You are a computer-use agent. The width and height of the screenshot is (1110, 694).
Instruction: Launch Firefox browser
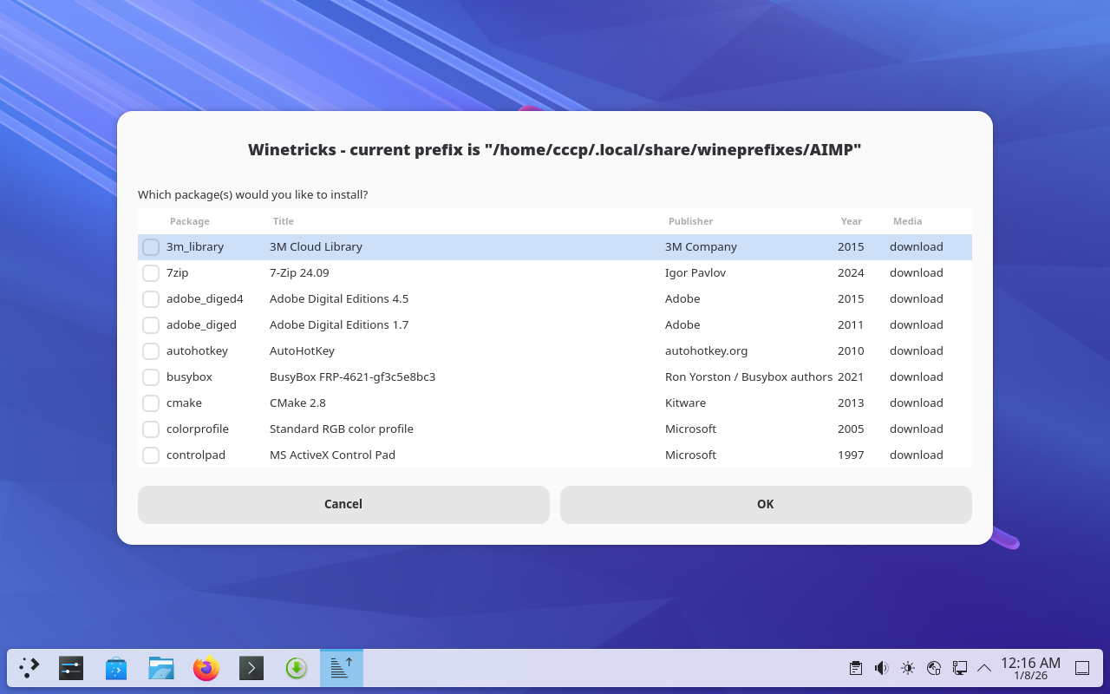point(206,668)
